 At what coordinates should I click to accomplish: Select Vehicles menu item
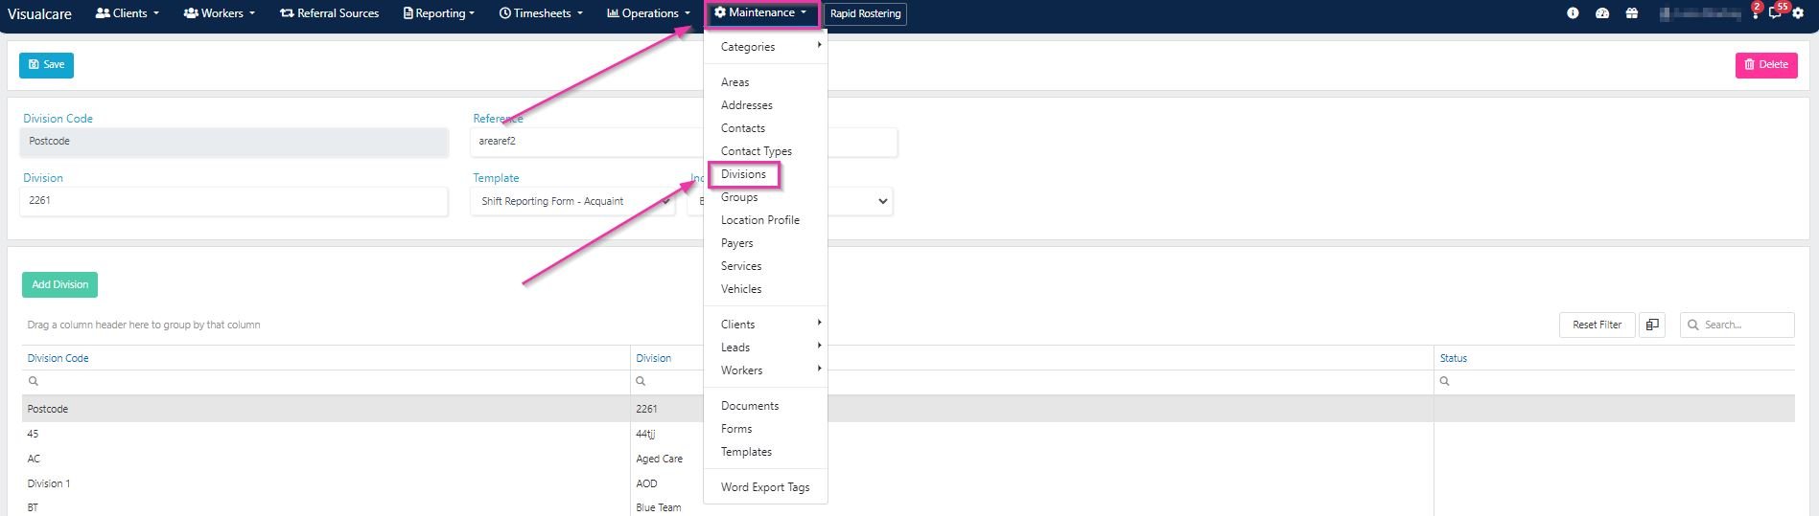point(741,289)
